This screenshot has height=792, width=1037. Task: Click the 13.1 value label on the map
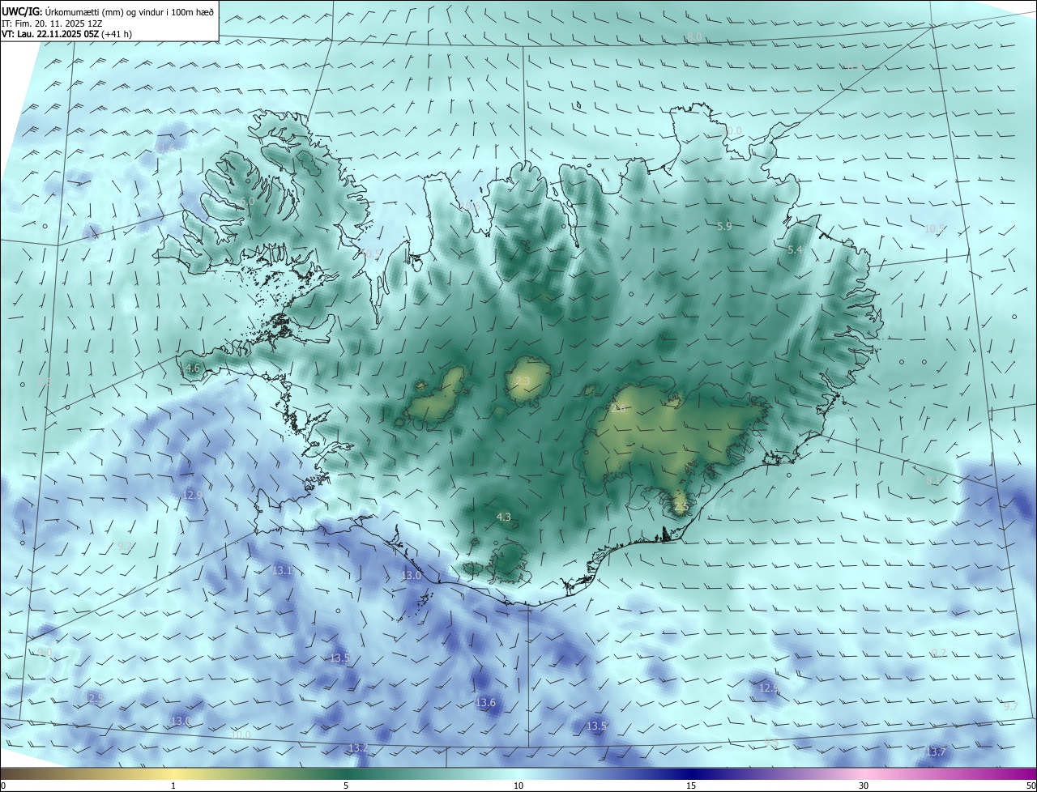(x=284, y=571)
